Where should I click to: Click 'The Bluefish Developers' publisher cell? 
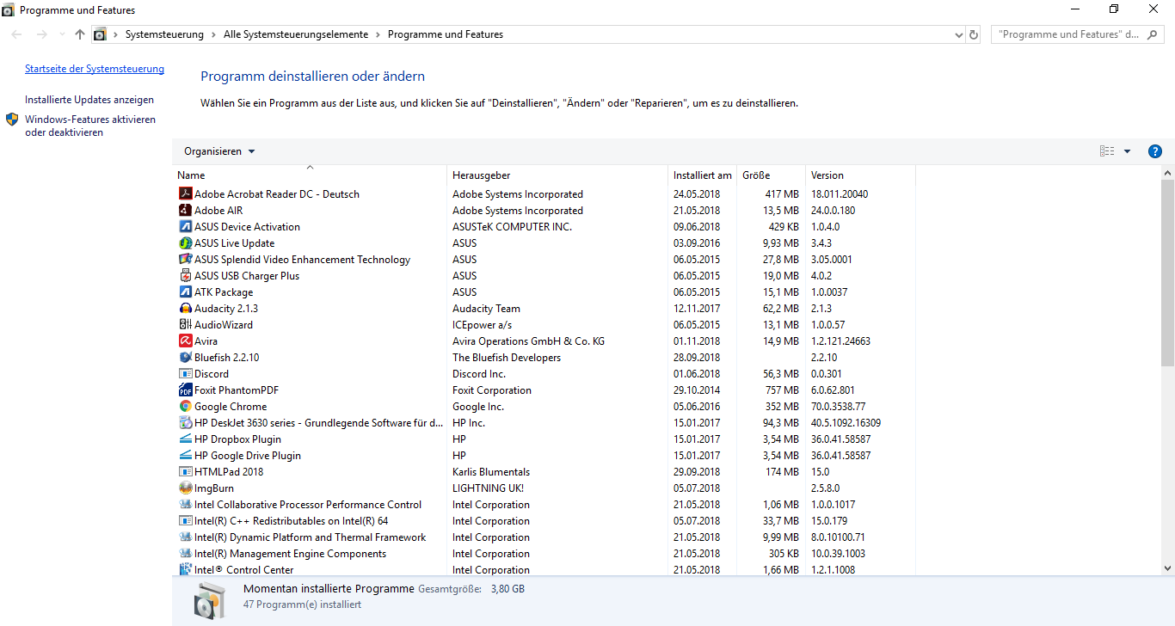(x=507, y=357)
